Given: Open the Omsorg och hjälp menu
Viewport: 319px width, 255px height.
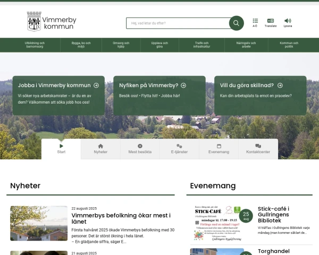Looking at the screenshot, I should (121, 45).
